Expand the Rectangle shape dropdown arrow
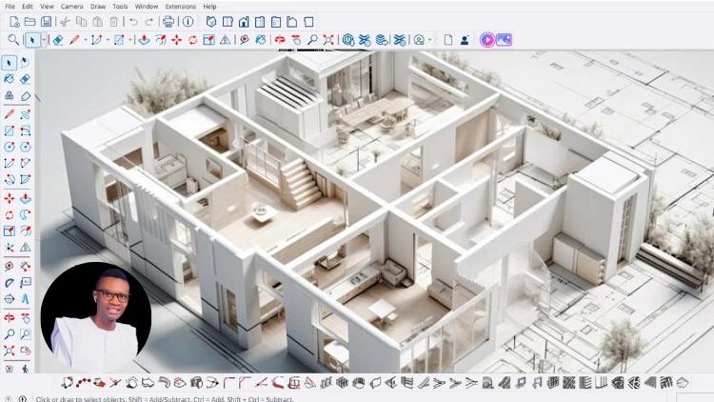 129,40
